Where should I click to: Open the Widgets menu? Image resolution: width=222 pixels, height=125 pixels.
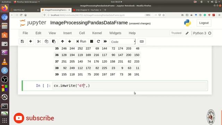115,33
